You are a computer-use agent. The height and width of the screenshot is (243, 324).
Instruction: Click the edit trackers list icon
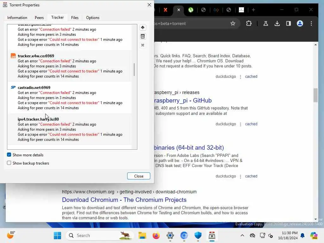143,36
